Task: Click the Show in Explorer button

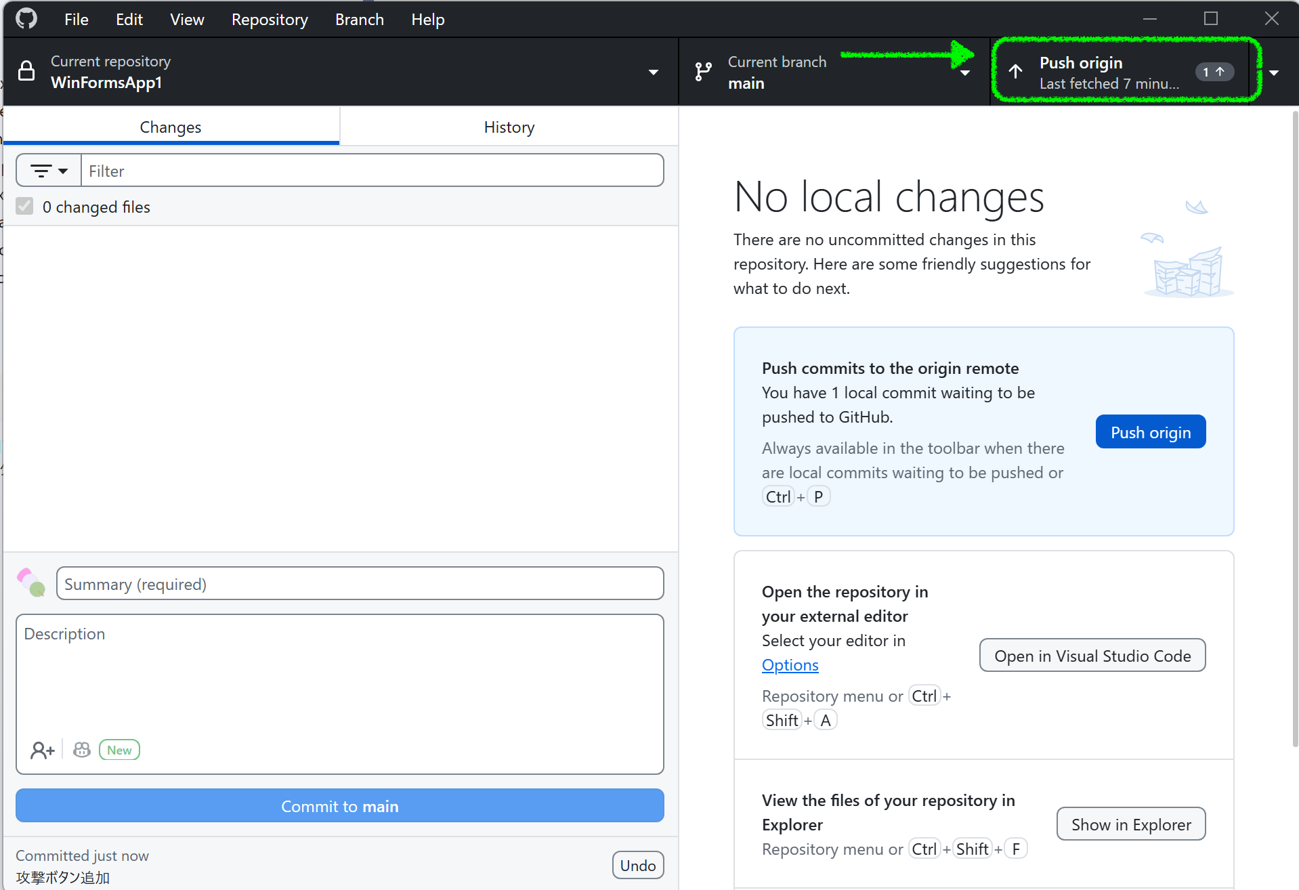Action: point(1130,824)
